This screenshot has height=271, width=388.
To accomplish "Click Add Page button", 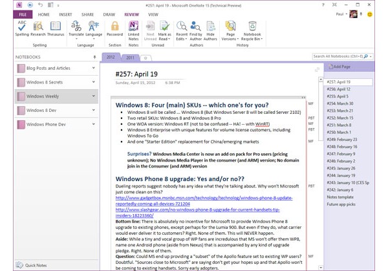I will (339, 67).
